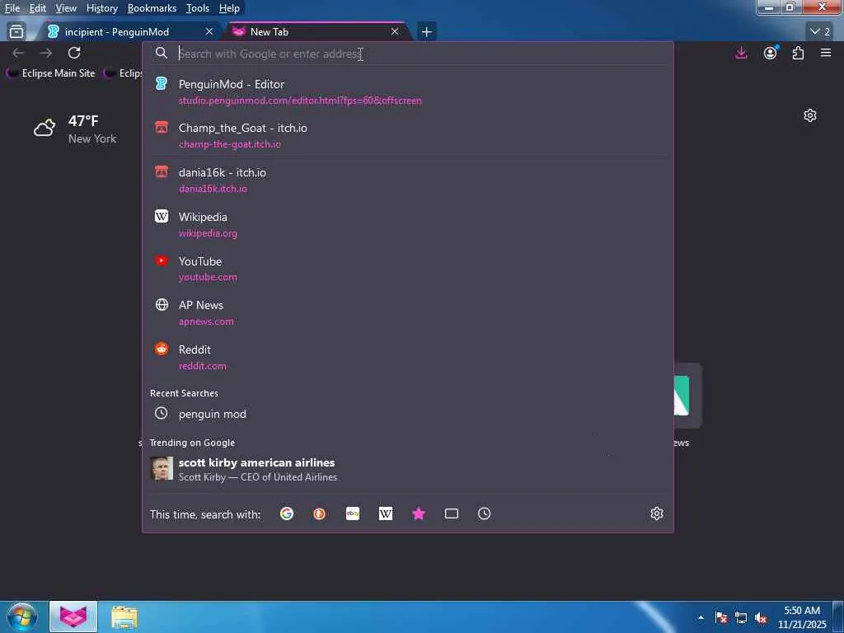Screen dimensions: 844x633
Task: Open the Champ_the_Goat - itch.io suggestion
Action: (x=407, y=136)
